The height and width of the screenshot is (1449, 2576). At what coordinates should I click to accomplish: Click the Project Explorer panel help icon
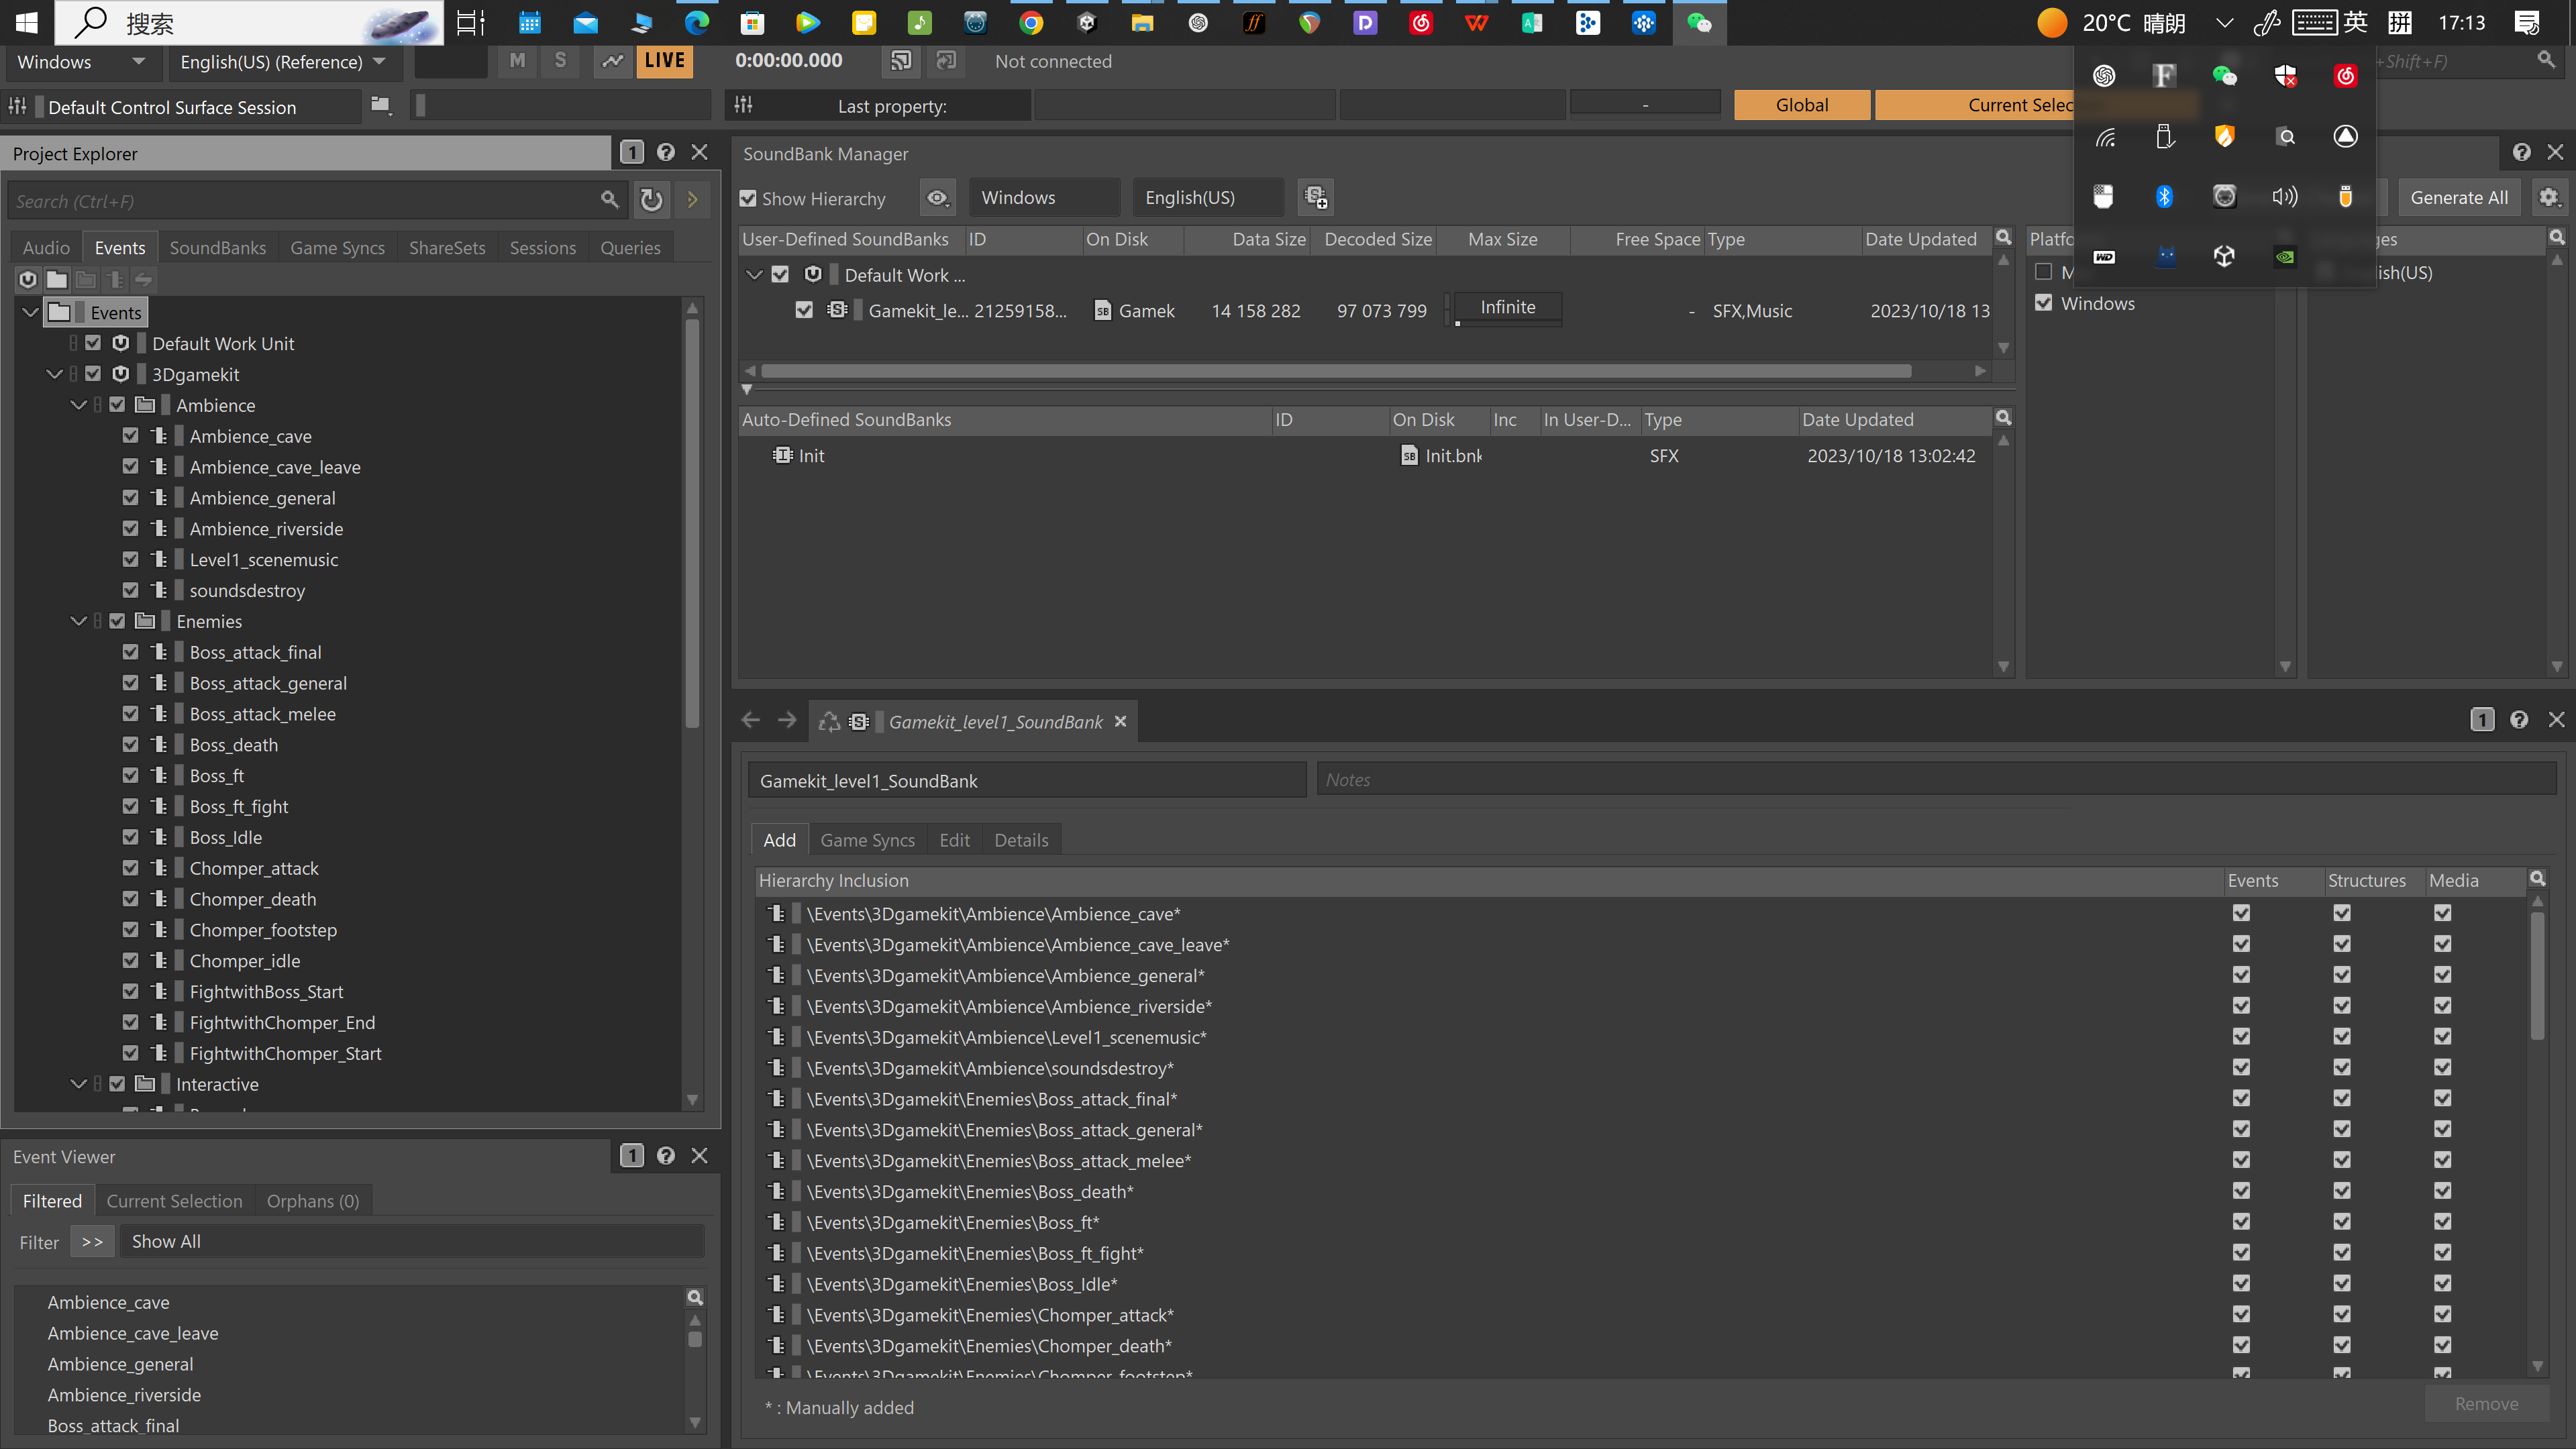(666, 152)
